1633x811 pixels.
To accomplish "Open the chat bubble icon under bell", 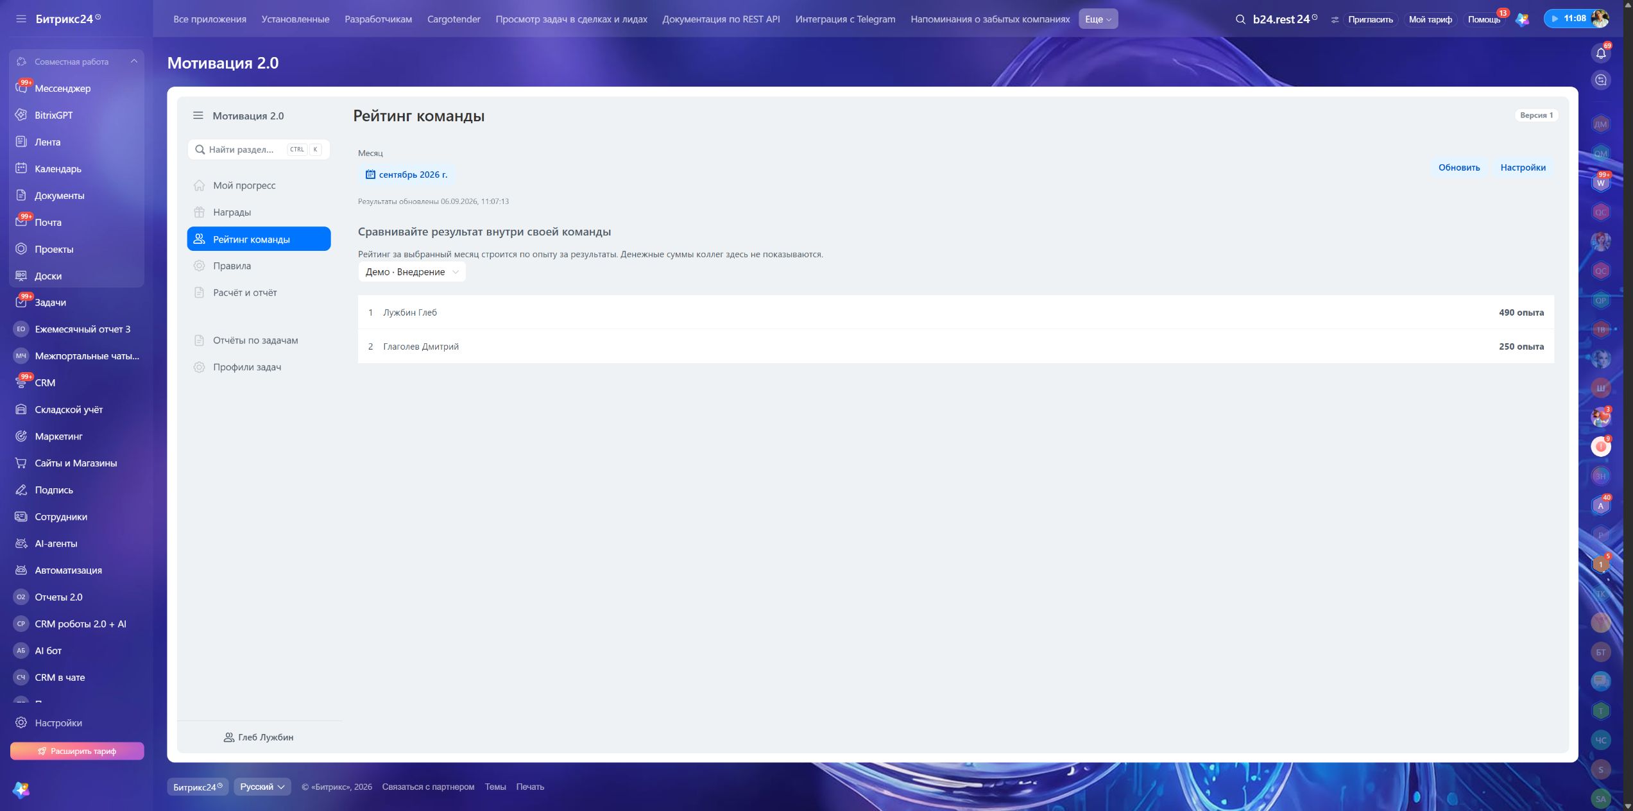I will (x=1601, y=80).
